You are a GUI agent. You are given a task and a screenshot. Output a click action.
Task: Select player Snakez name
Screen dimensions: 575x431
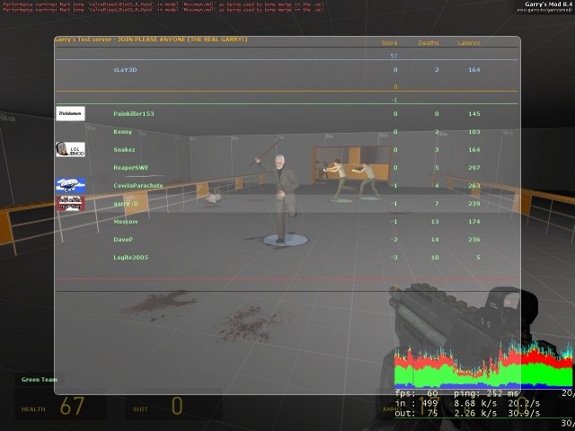click(x=124, y=150)
